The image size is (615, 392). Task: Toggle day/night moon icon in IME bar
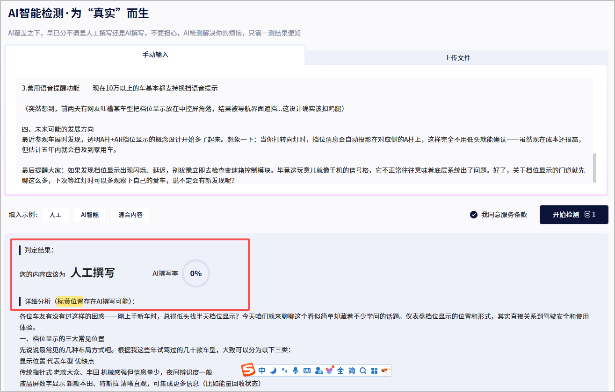[273, 371]
